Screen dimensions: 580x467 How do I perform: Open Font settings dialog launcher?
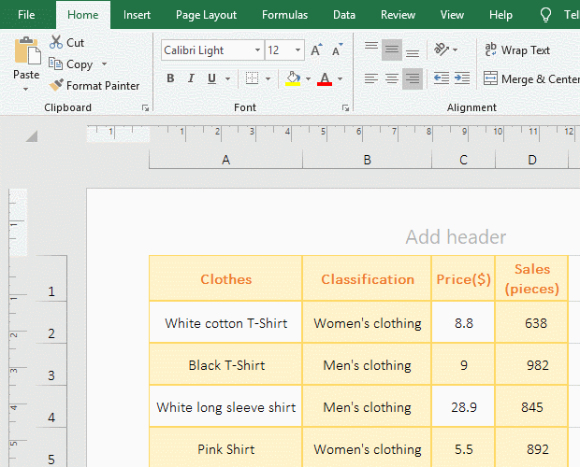point(345,107)
